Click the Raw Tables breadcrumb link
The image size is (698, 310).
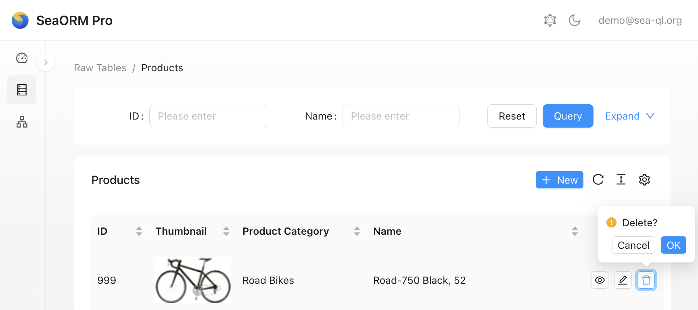pos(100,68)
